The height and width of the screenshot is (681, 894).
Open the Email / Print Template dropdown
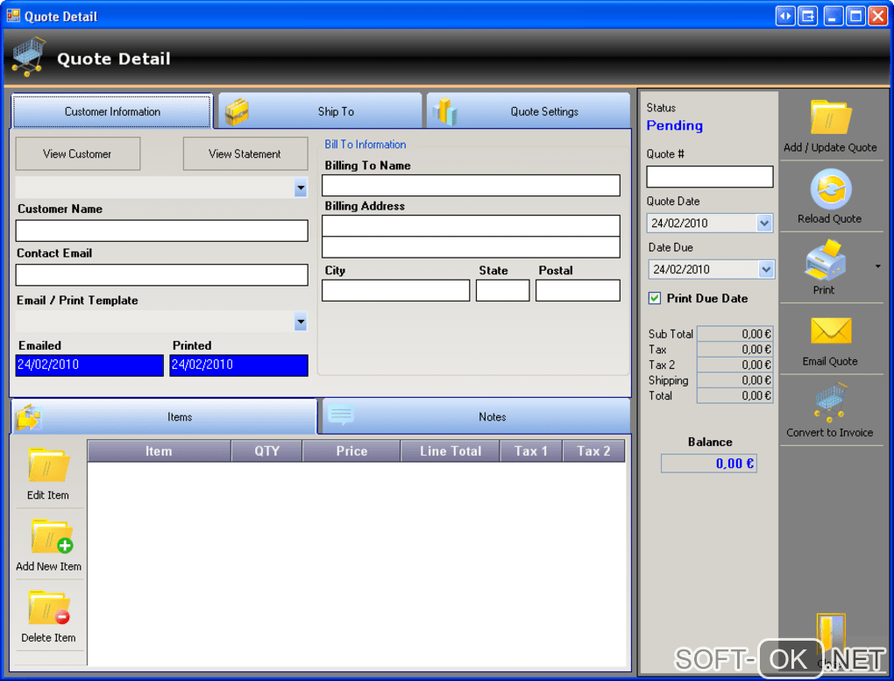click(x=301, y=322)
